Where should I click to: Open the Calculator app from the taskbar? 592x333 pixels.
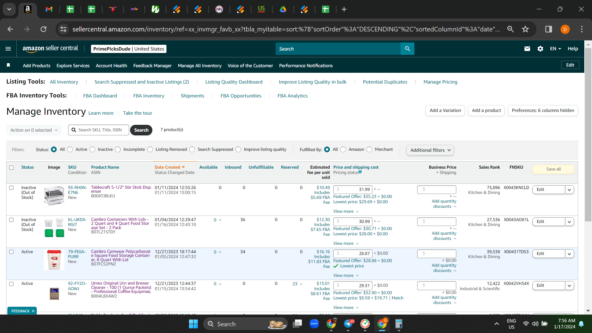pos(399,324)
